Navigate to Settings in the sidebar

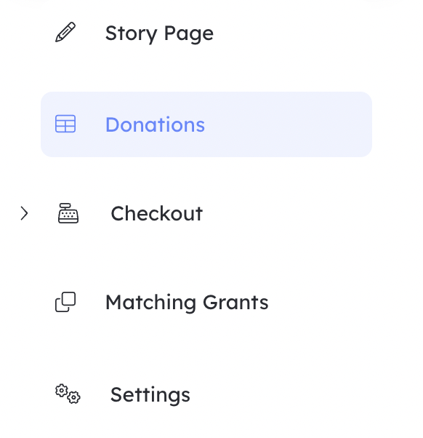(150, 394)
